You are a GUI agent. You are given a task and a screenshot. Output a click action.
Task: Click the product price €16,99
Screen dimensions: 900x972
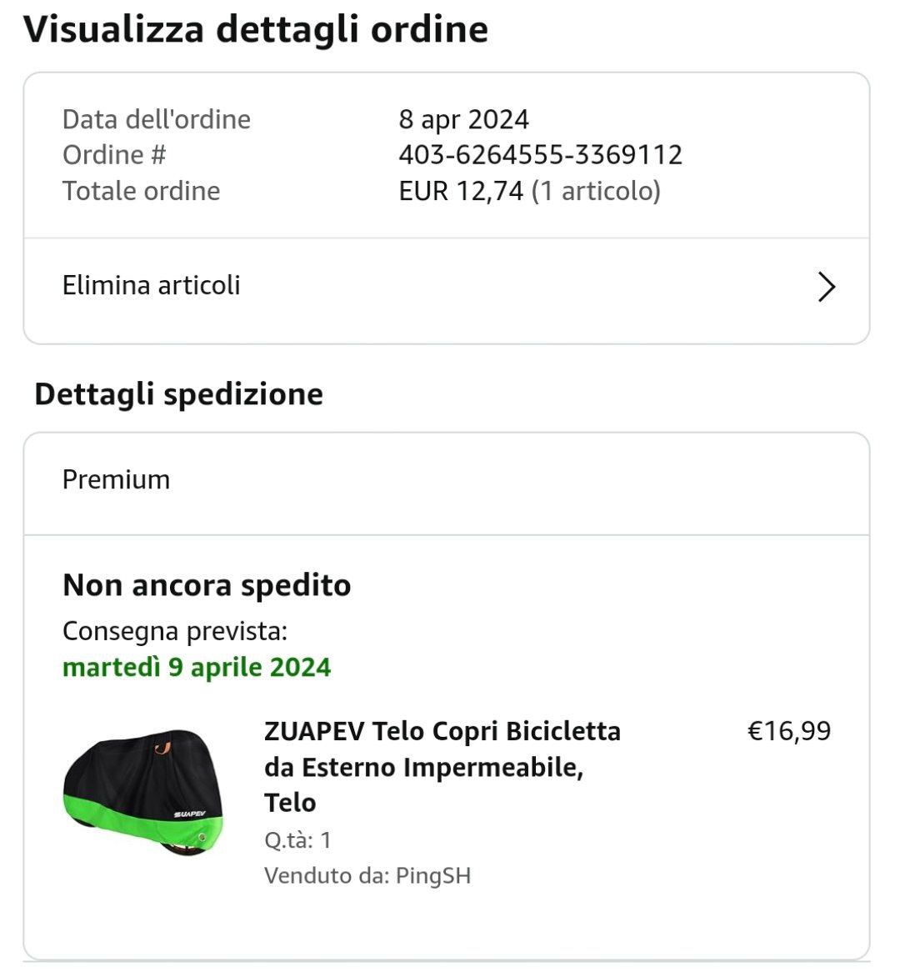tap(789, 731)
